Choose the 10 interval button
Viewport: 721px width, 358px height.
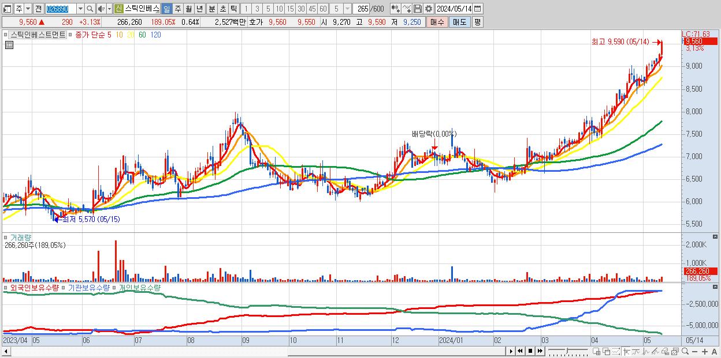pos(279,9)
